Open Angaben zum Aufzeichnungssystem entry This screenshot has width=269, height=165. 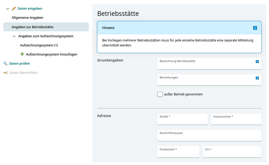pos(46,36)
